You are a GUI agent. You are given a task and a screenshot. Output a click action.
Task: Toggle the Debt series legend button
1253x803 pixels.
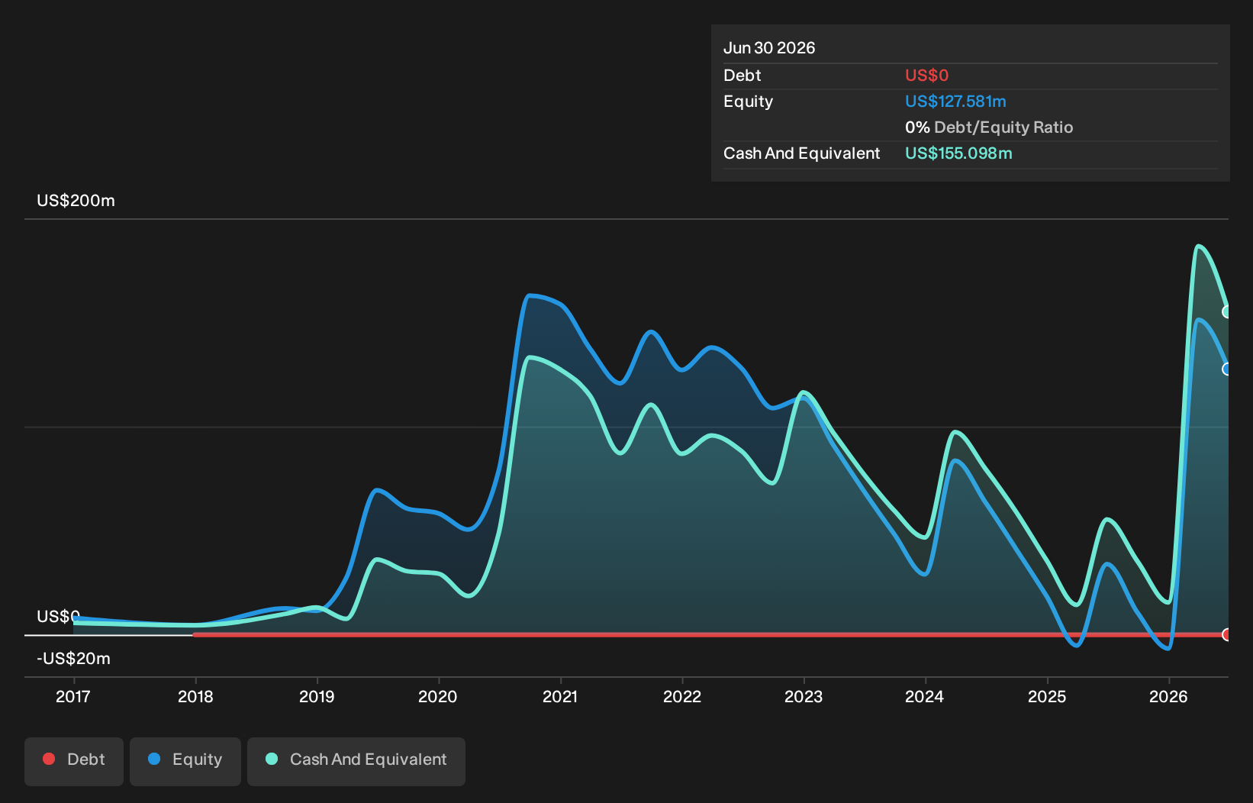tap(74, 761)
